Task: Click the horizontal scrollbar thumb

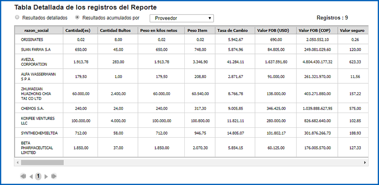Action: coord(42,163)
